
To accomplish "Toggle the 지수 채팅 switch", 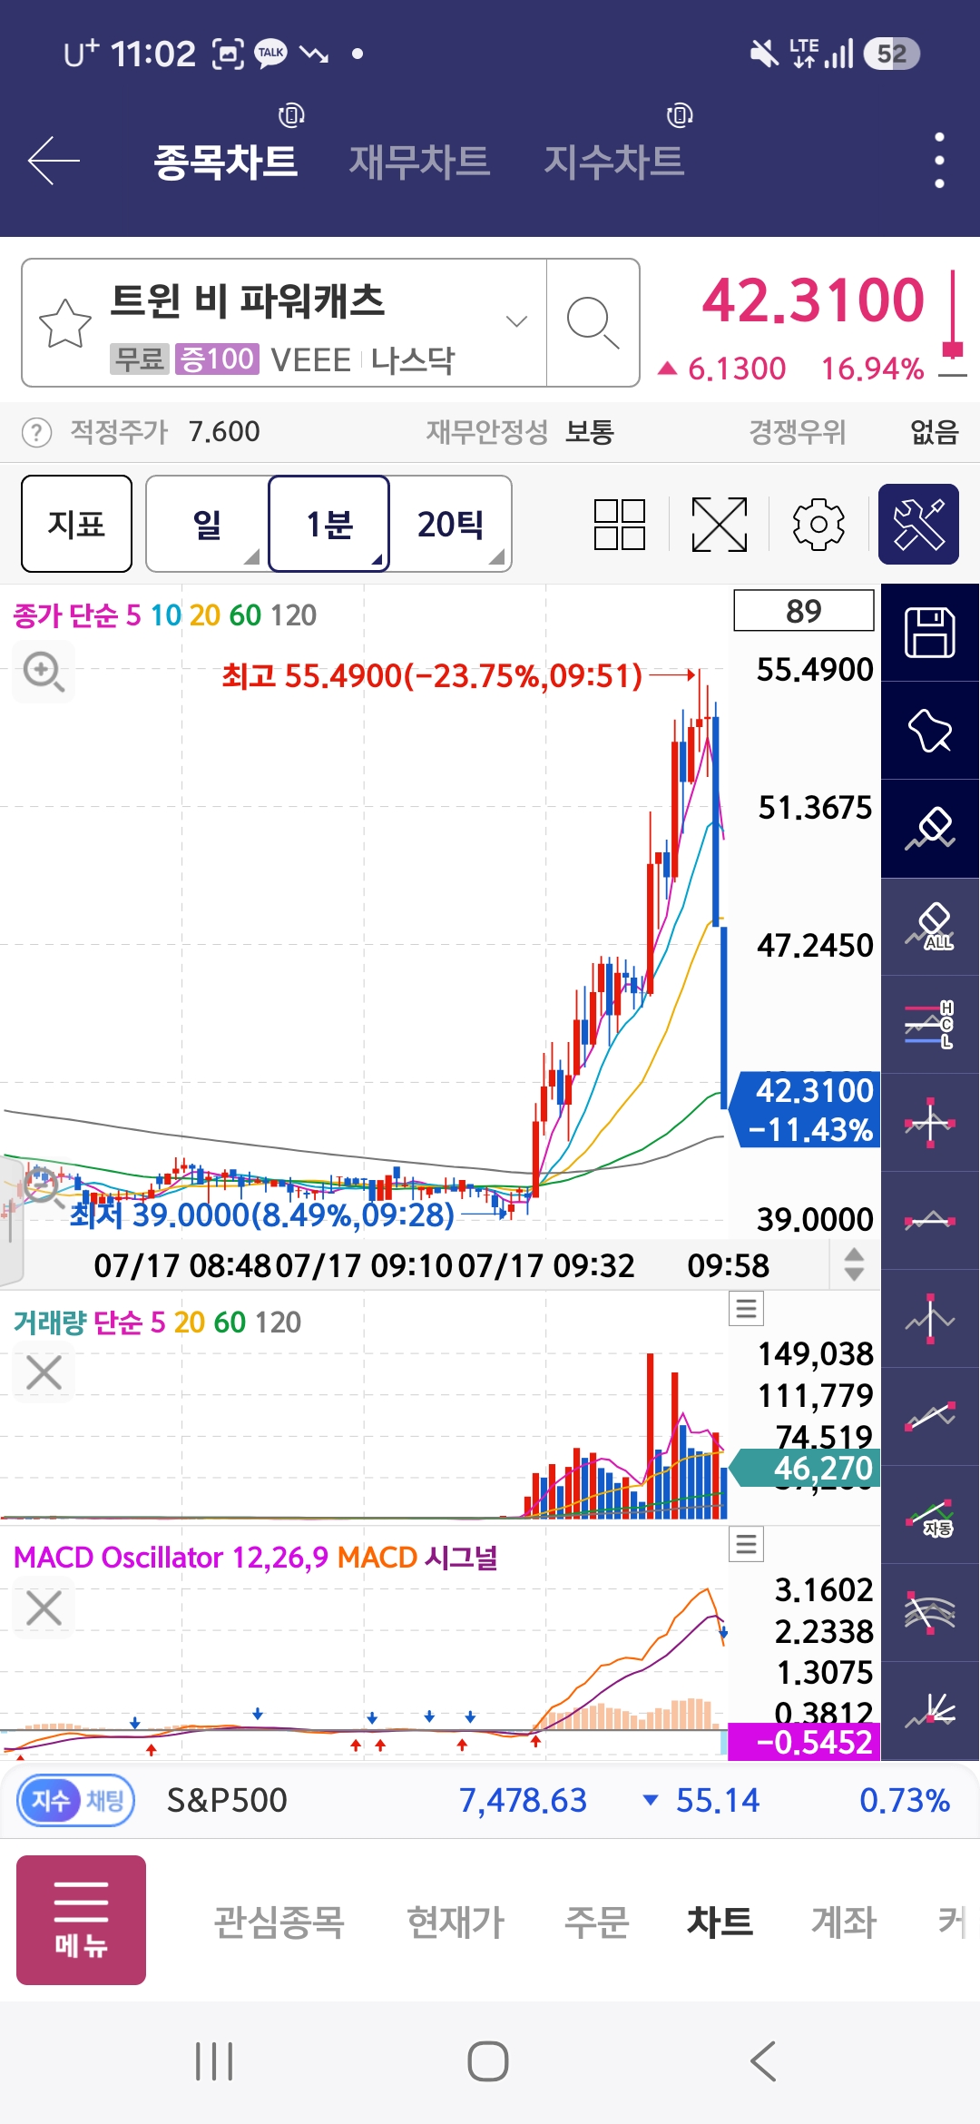I will click(76, 1800).
